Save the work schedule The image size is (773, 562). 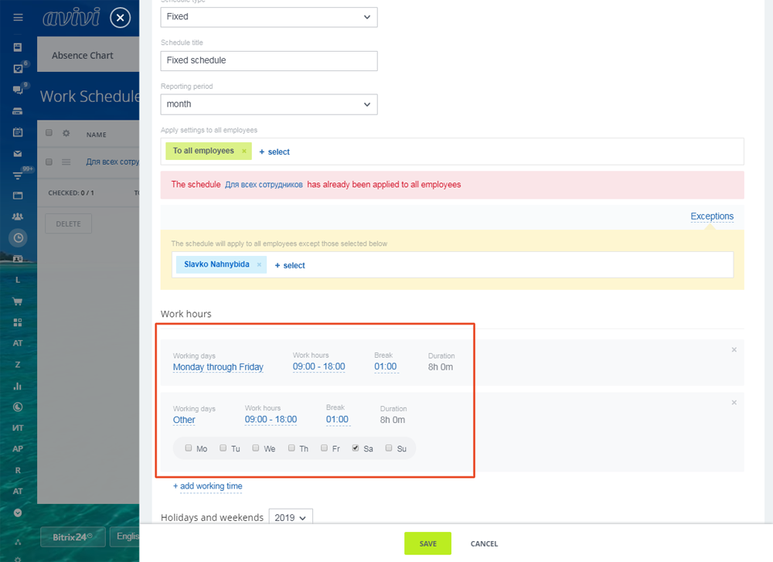coord(428,543)
